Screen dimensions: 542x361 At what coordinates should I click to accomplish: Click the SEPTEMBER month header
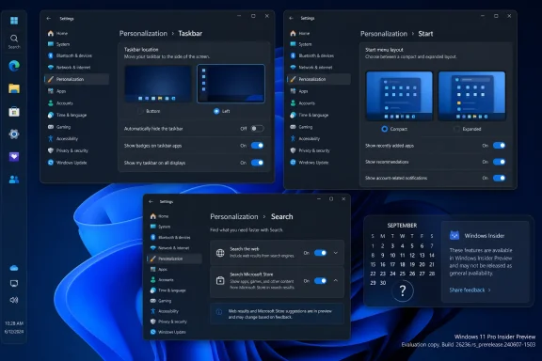402,226
